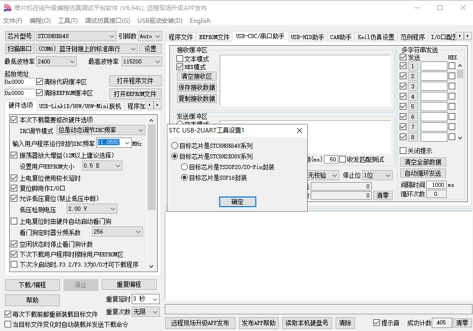Image resolution: width=473 pixels, height=331 pixels.
Task: Switch to 程序文件 tab
Action: point(181,37)
